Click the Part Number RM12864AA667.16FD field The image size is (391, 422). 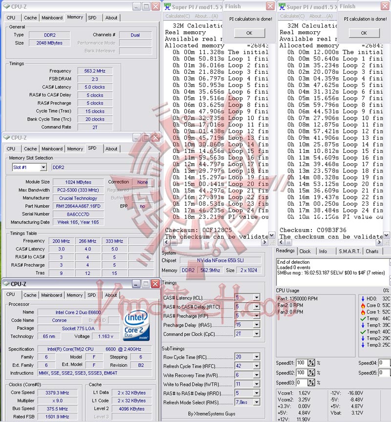(78, 206)
